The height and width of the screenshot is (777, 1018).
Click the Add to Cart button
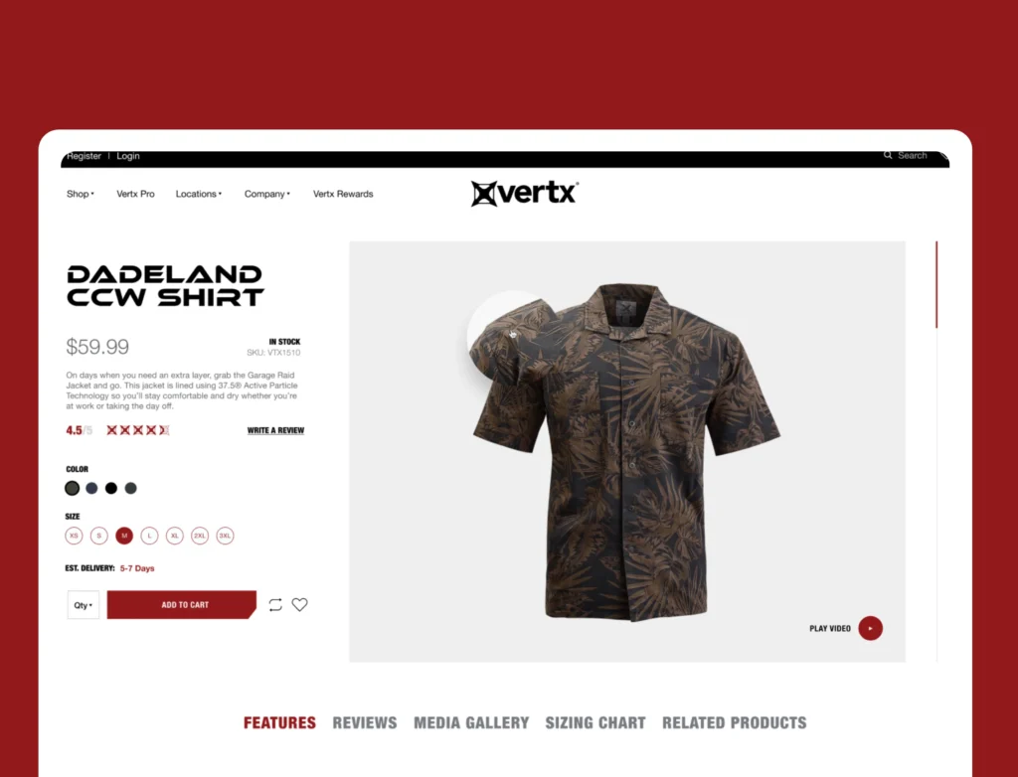pos(182,604)
